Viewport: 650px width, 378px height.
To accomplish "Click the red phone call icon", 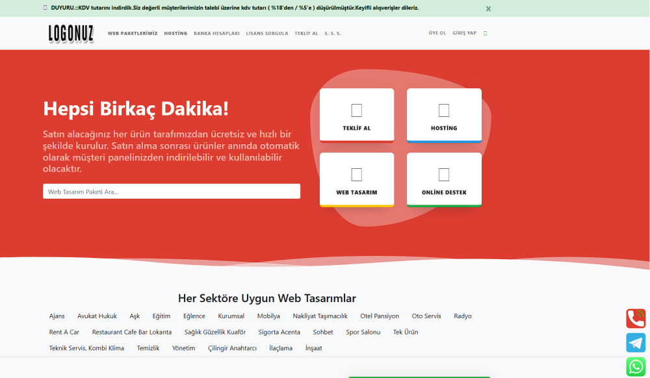I will pyautogui.click(x=636, y=318).
